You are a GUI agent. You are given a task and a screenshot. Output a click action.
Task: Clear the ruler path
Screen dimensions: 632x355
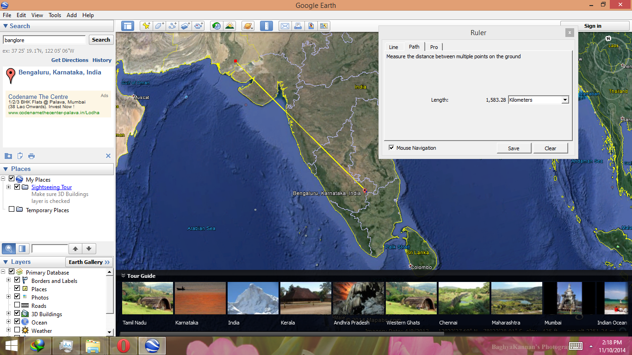click(x=550, y=148)
